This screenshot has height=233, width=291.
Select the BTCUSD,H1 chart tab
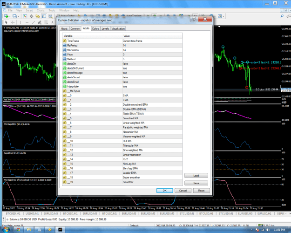point(206,214)
